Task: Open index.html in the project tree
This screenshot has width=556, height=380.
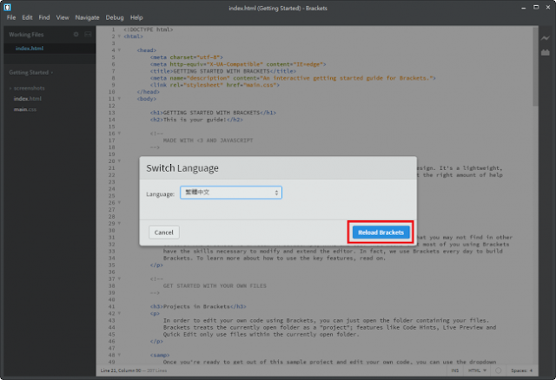Action: coord(28,98)
